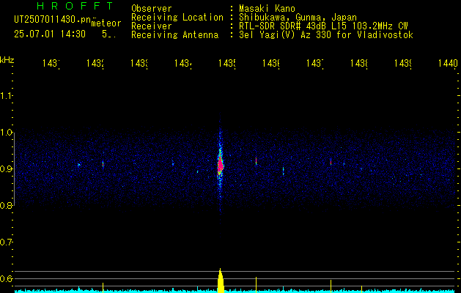
Task: Click the 0.7 kHz frequency axis label
Action: coord(6,242)
